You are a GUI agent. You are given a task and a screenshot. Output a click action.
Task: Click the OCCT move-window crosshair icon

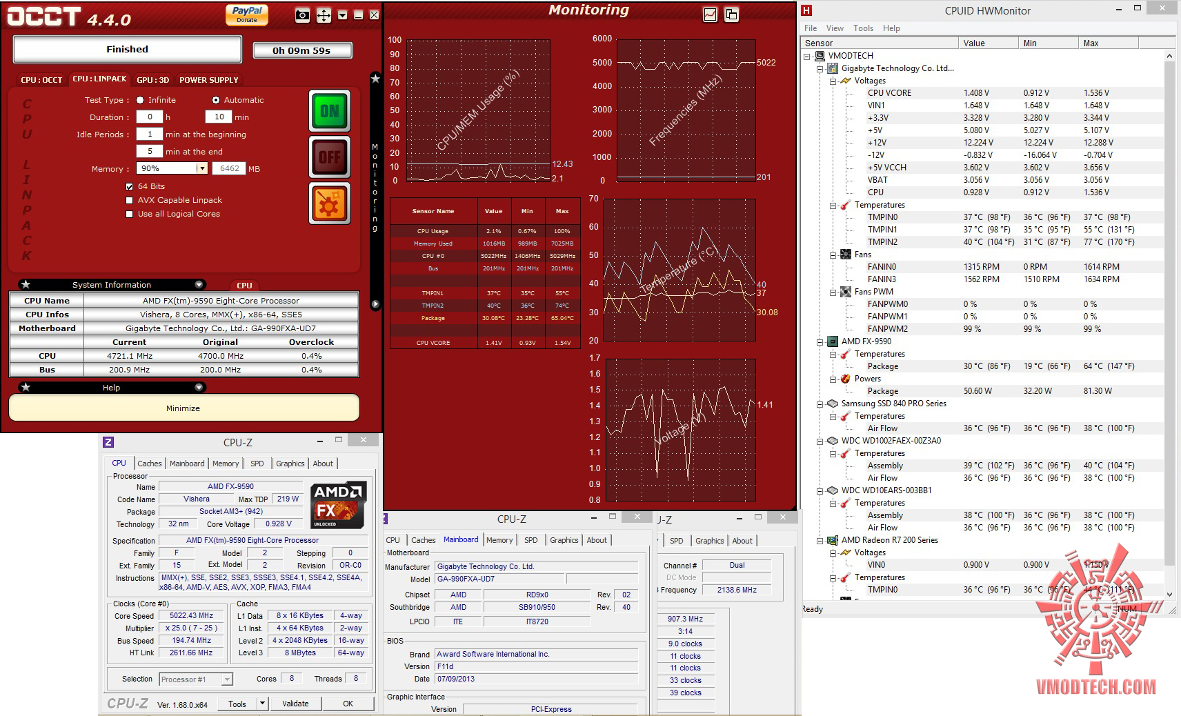coord(324,15)
